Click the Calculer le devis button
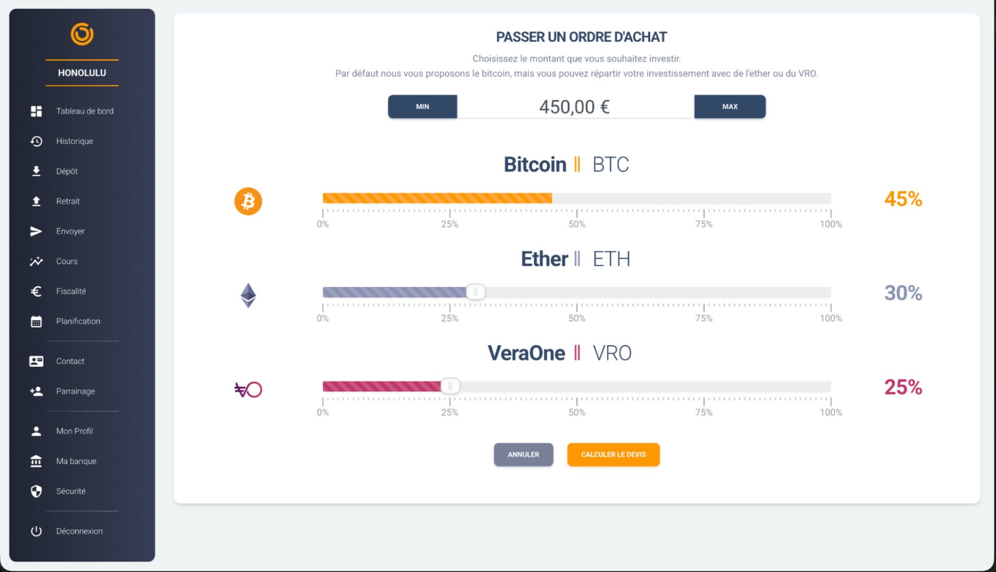 coord(613,454)
